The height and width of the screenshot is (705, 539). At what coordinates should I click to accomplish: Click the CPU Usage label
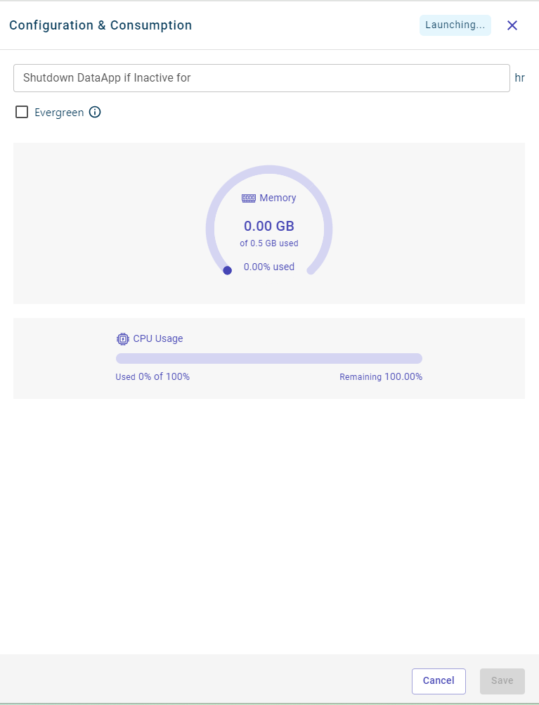pos(158,338)
